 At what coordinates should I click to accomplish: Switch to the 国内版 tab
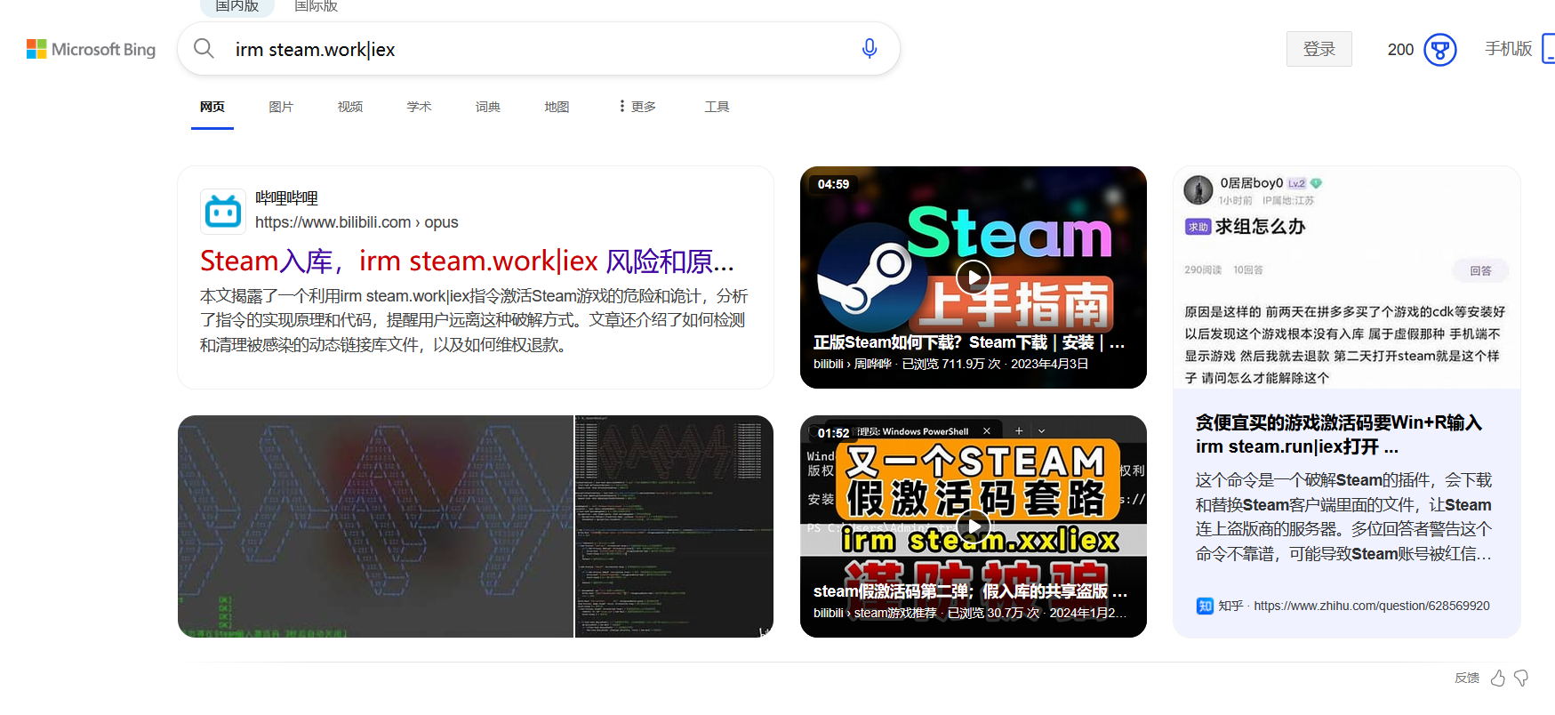click(236, 6)
